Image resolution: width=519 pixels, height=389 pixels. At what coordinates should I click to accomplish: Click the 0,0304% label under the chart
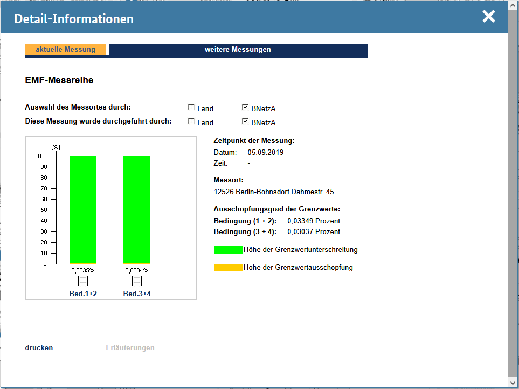click(137, 270)
